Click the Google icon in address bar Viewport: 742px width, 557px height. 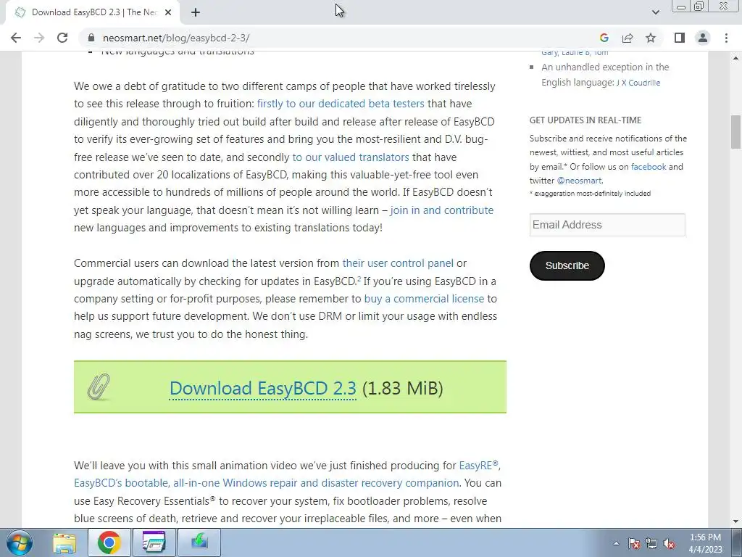coord(604,38)
